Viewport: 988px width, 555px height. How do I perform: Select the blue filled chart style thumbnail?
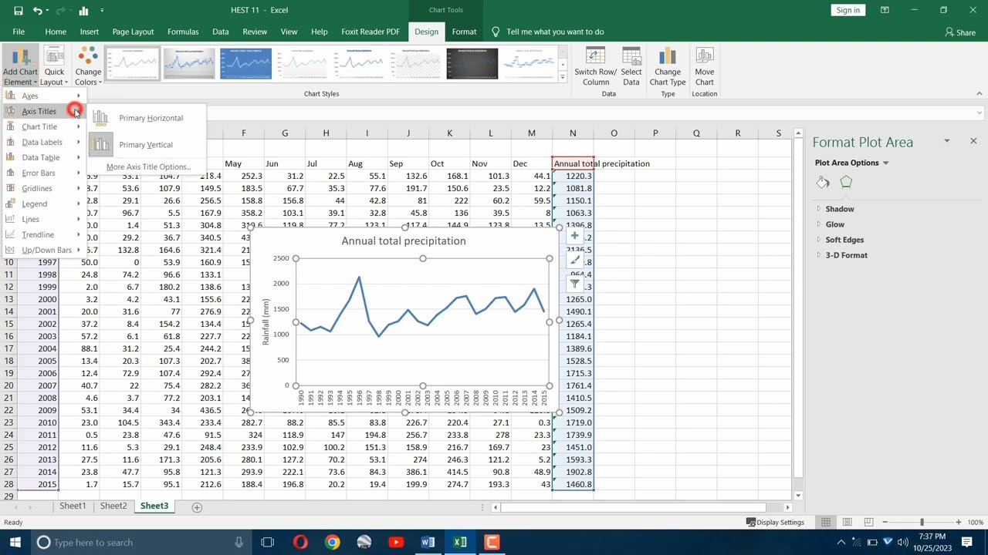[x=245, y=63]
